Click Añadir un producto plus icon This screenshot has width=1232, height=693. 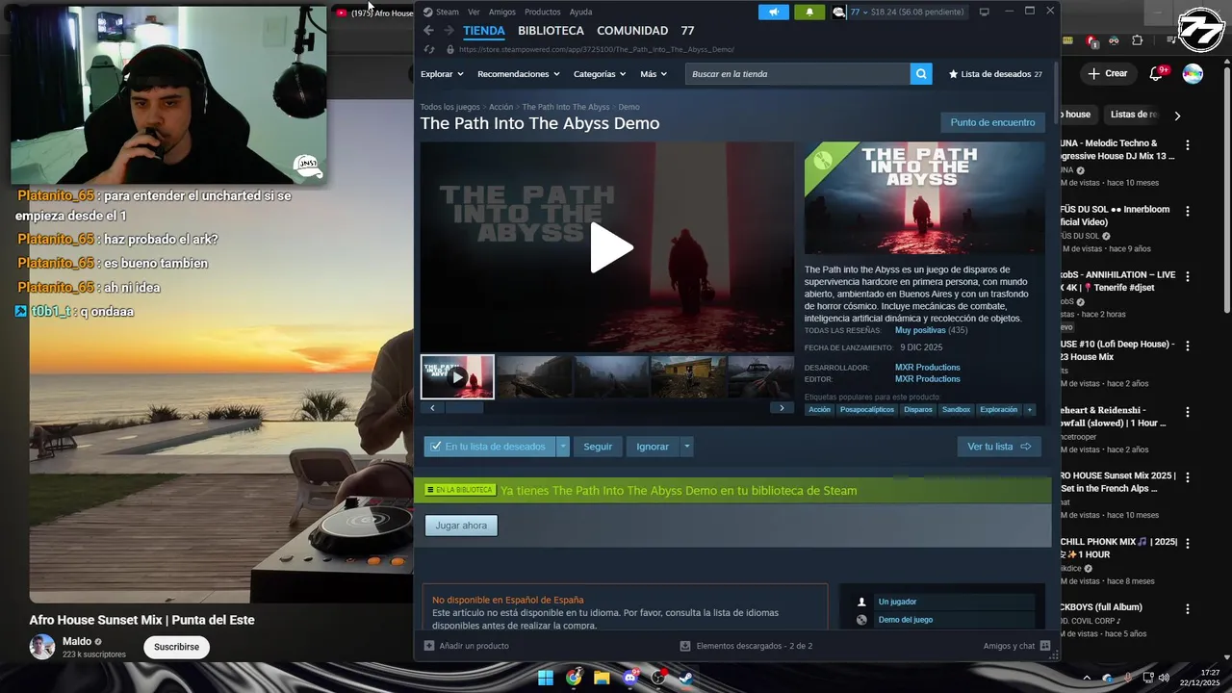click(429, 646)
